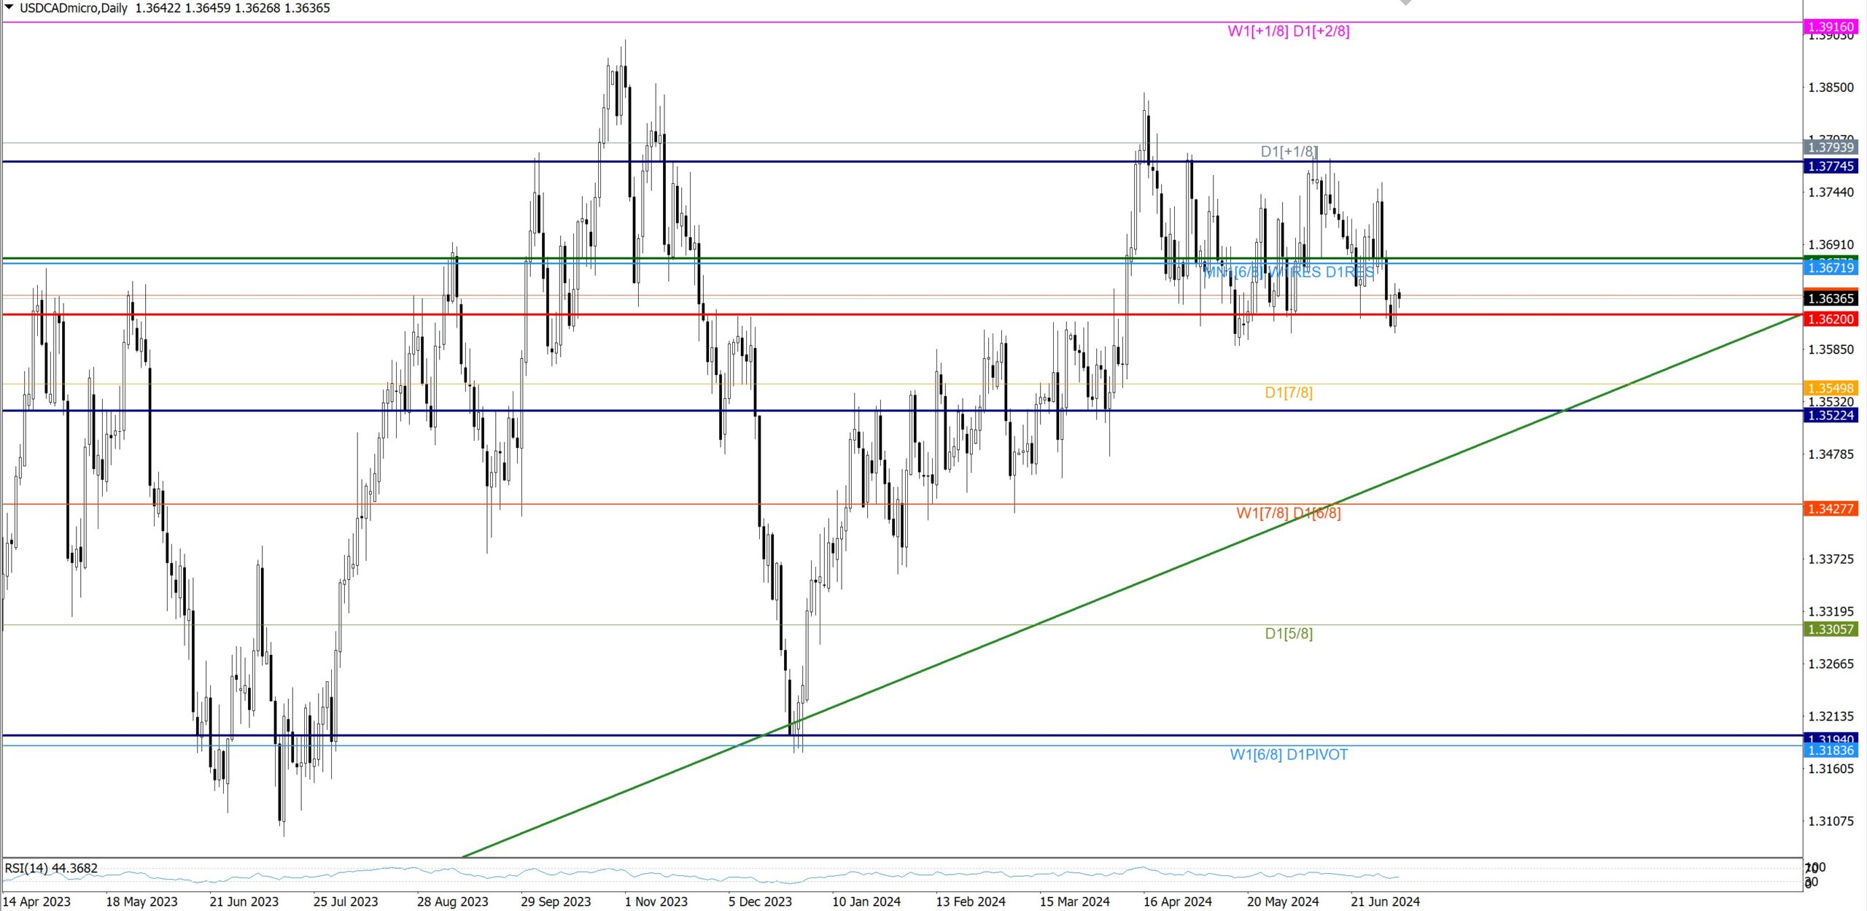The image size is (1867, 911).
Task: Click the red 1.36200 price label
Action: [x=1831, y=319]
